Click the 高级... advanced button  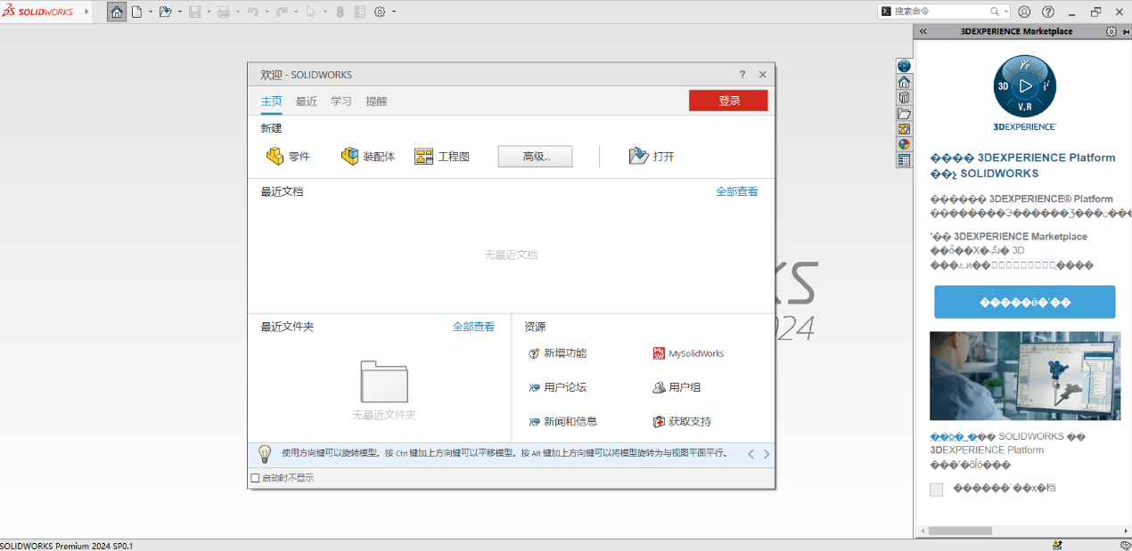tap(535, 157)
